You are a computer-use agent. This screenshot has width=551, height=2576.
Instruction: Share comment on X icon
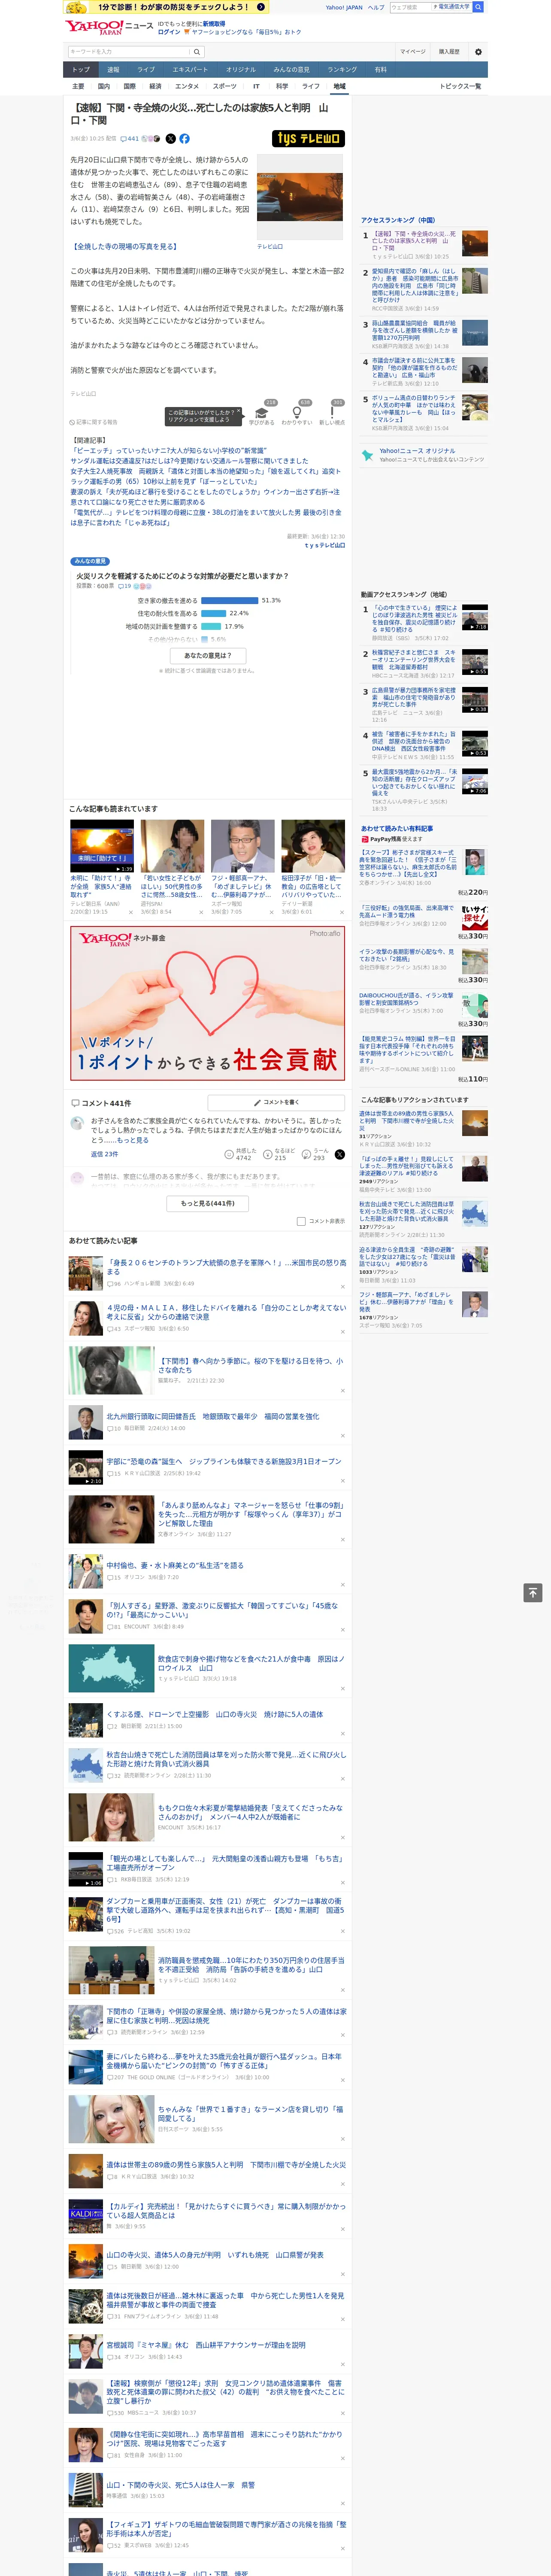339,1154
